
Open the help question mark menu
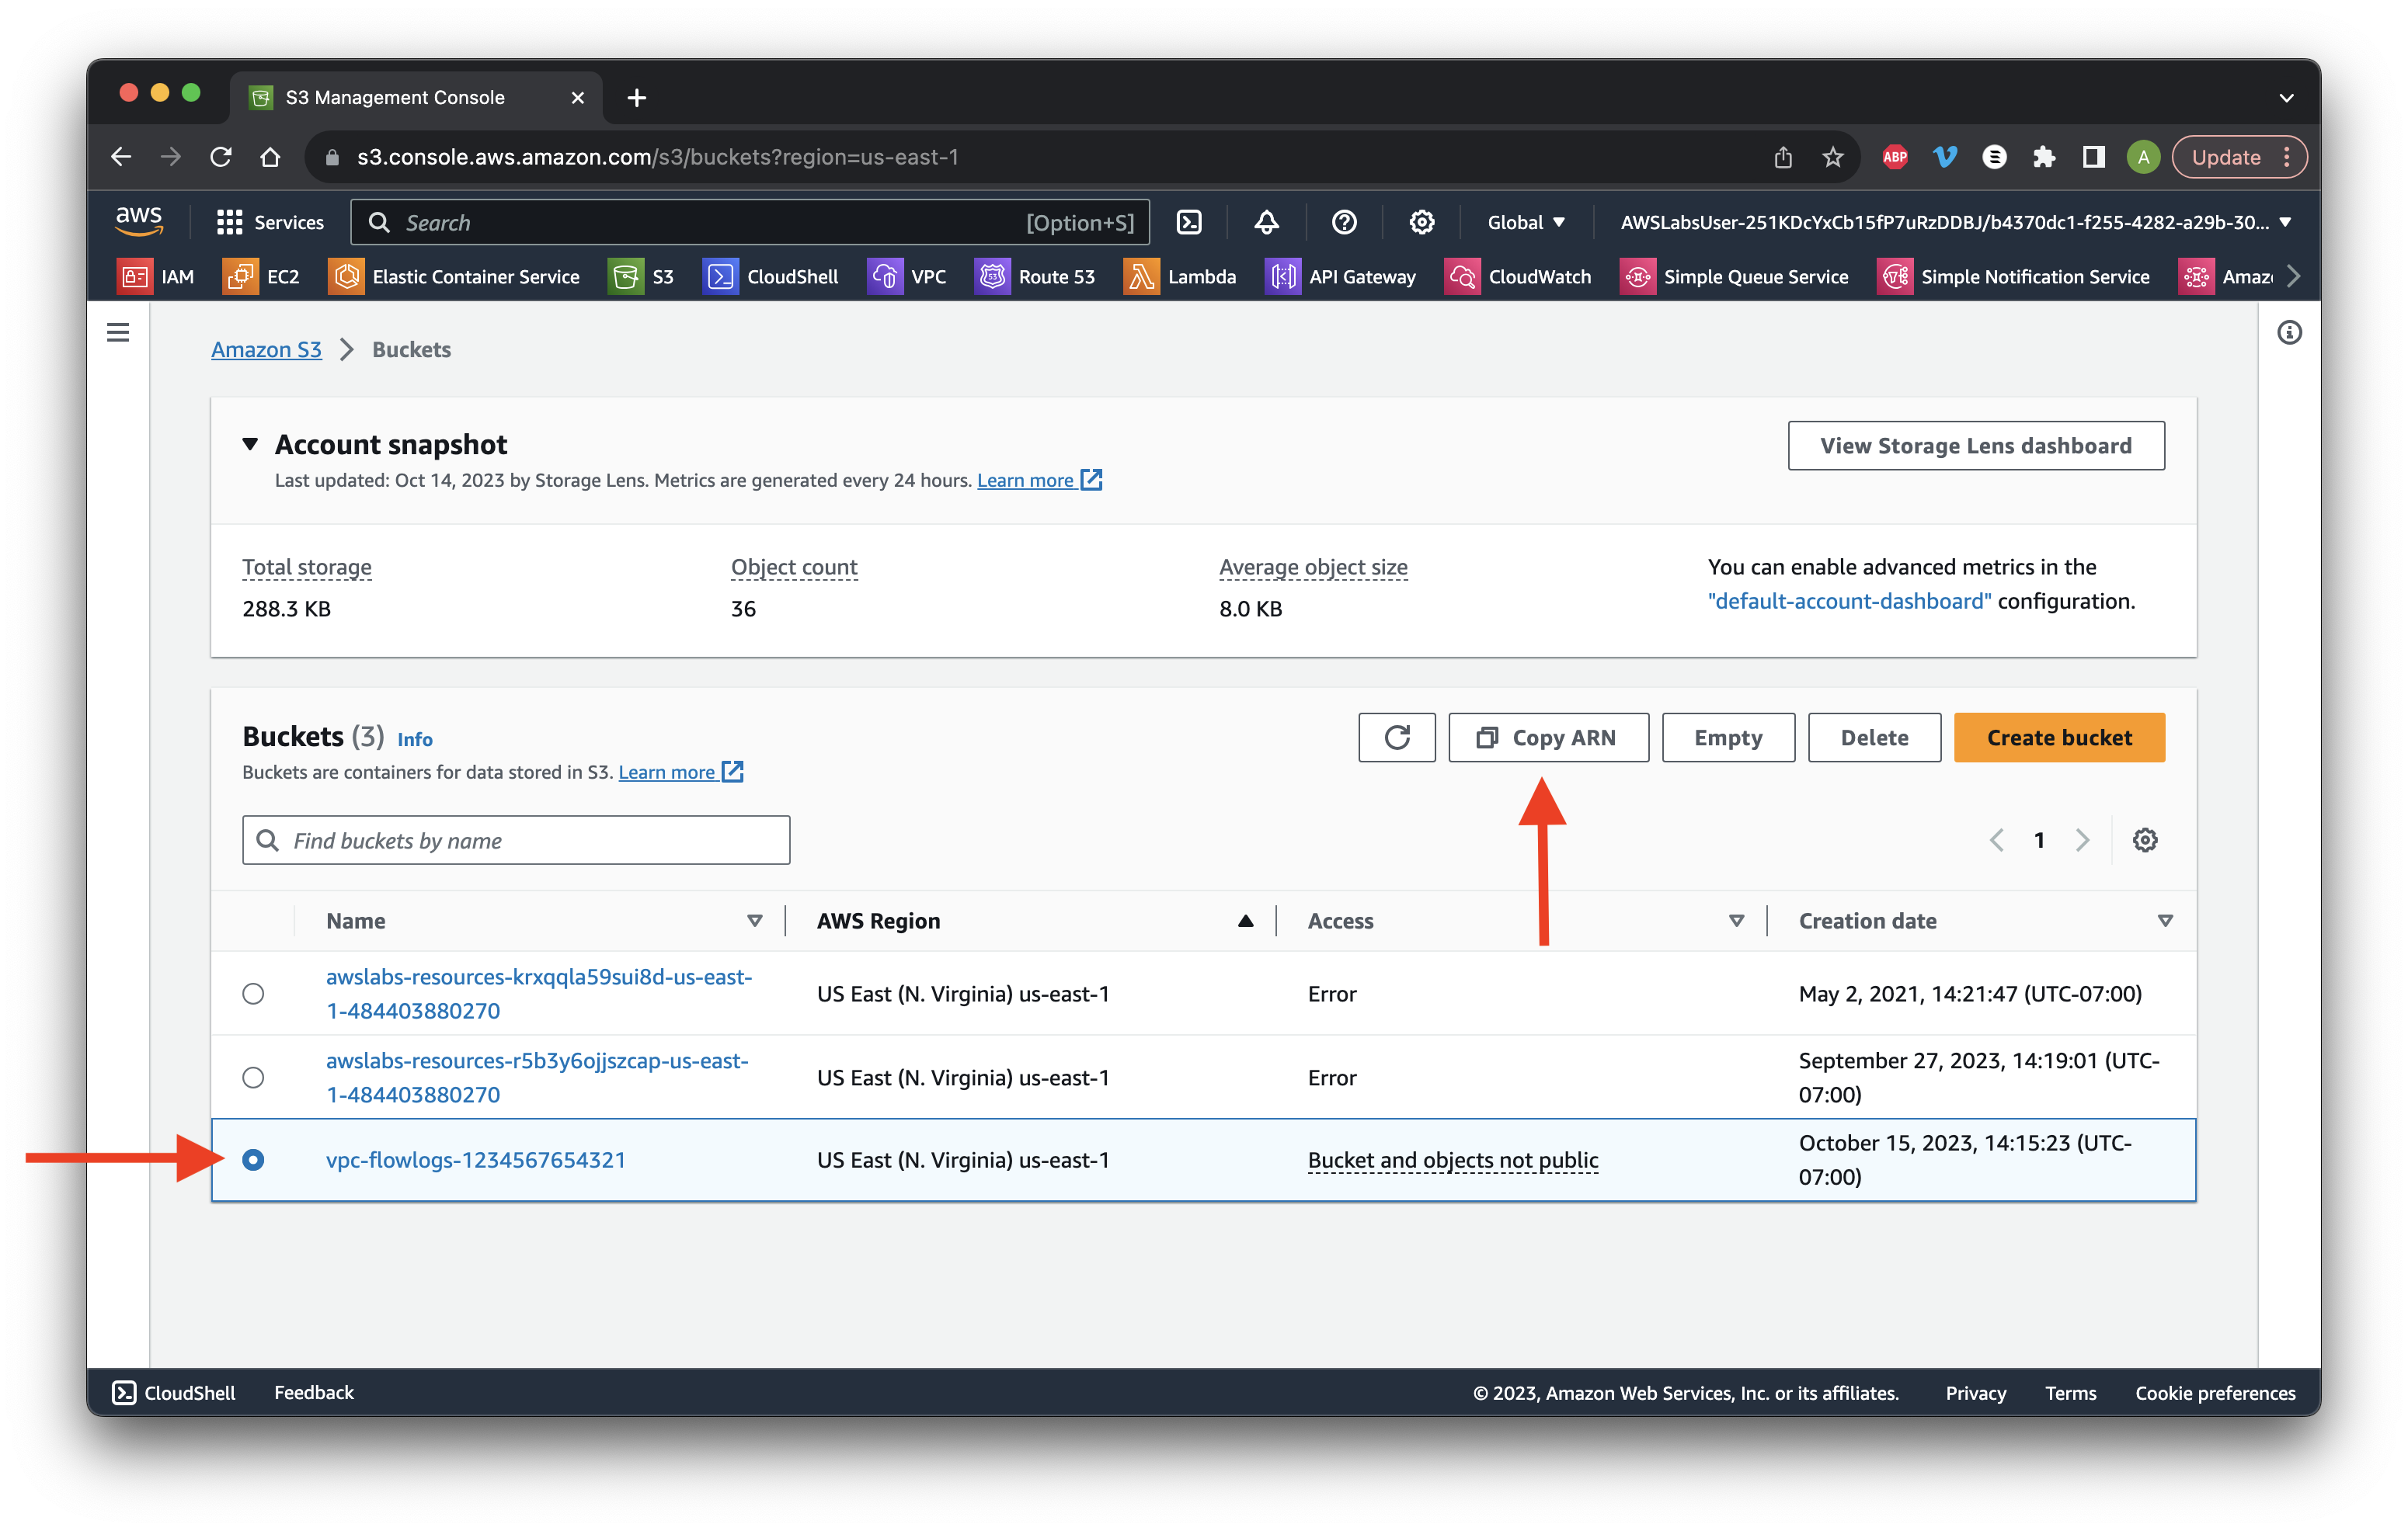click(1344, 222)
